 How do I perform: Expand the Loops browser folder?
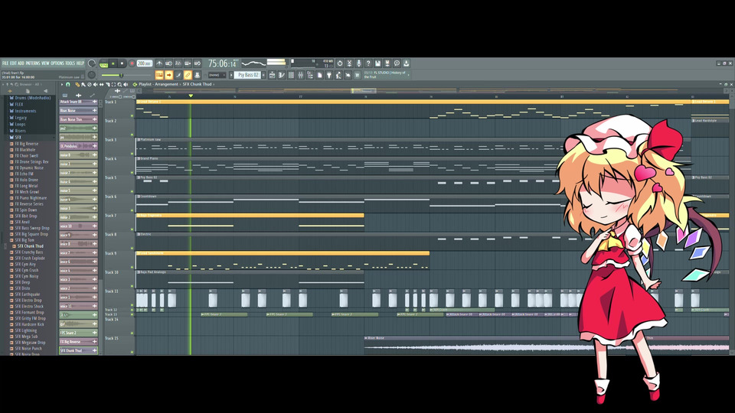tap(20, 124)
